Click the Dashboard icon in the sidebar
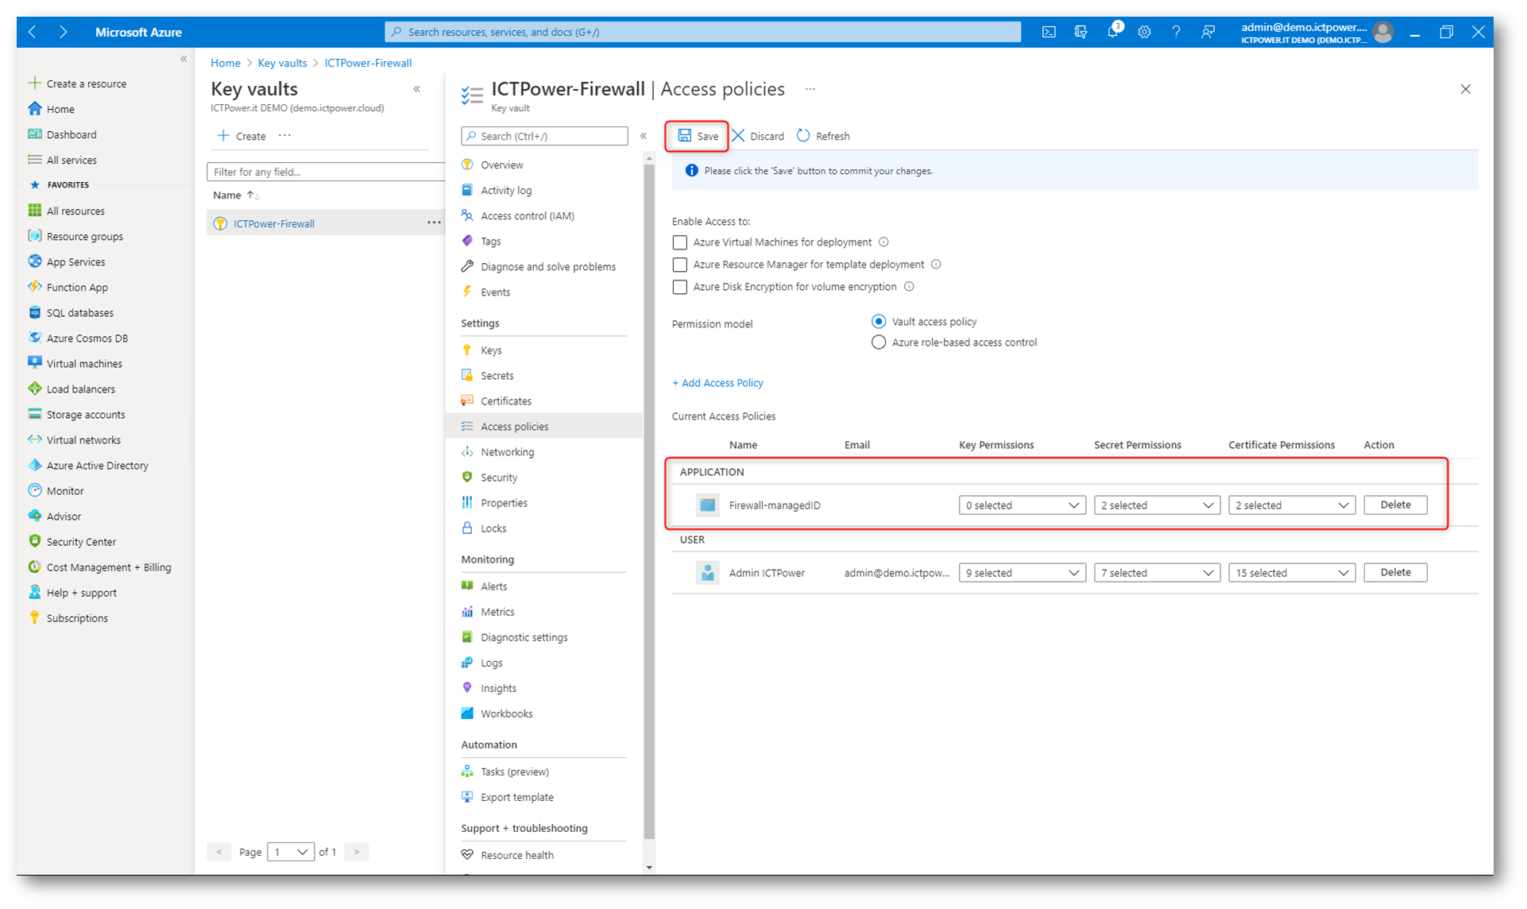The image size is (1527, 909). click(34, 134)
